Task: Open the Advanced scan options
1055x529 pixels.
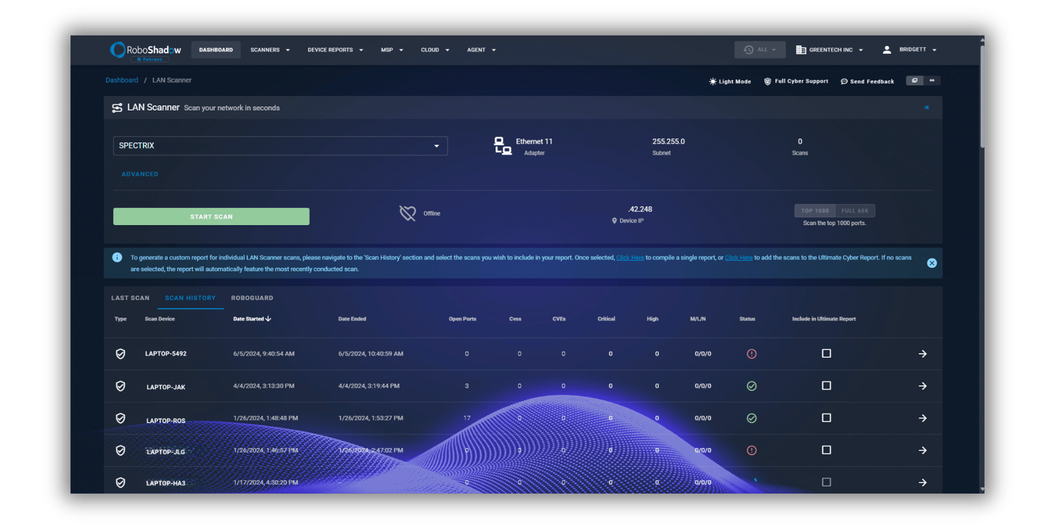Action: pyautogui.click(x=140, y=174)
